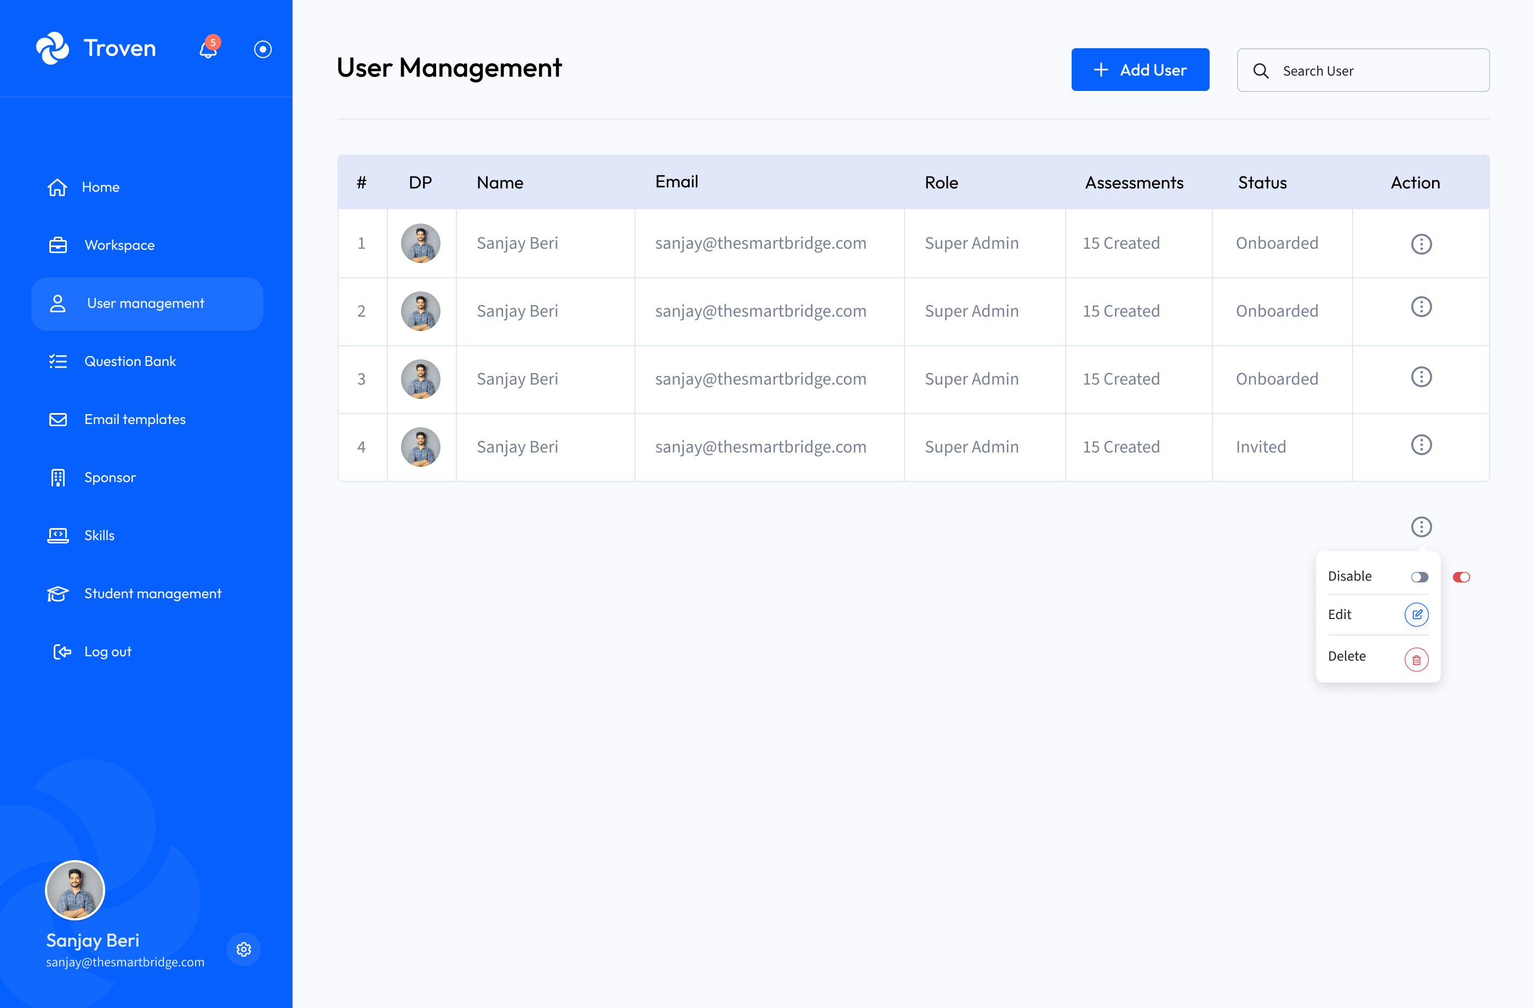
Task: Open the settings gear near Sanjay Beri profile
Action: [x=244, y=949]
